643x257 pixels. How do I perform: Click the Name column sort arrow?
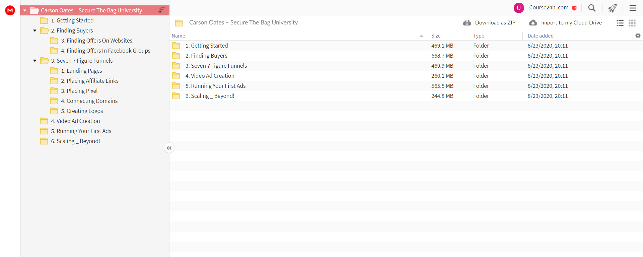[x=421, y=36]
